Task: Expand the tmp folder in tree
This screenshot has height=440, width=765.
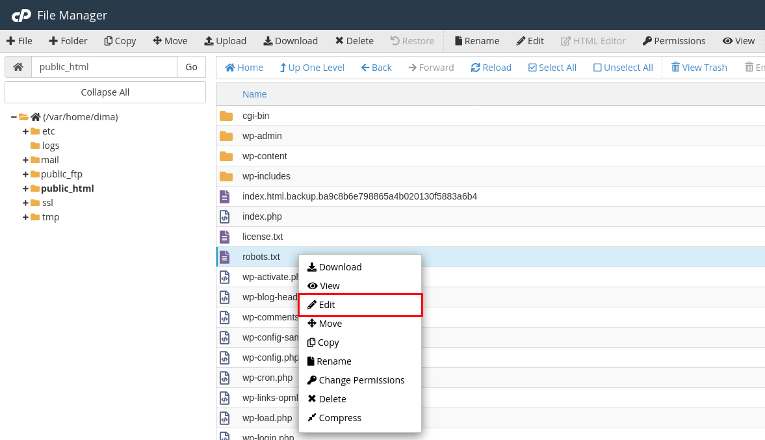Action: point(25,217)
